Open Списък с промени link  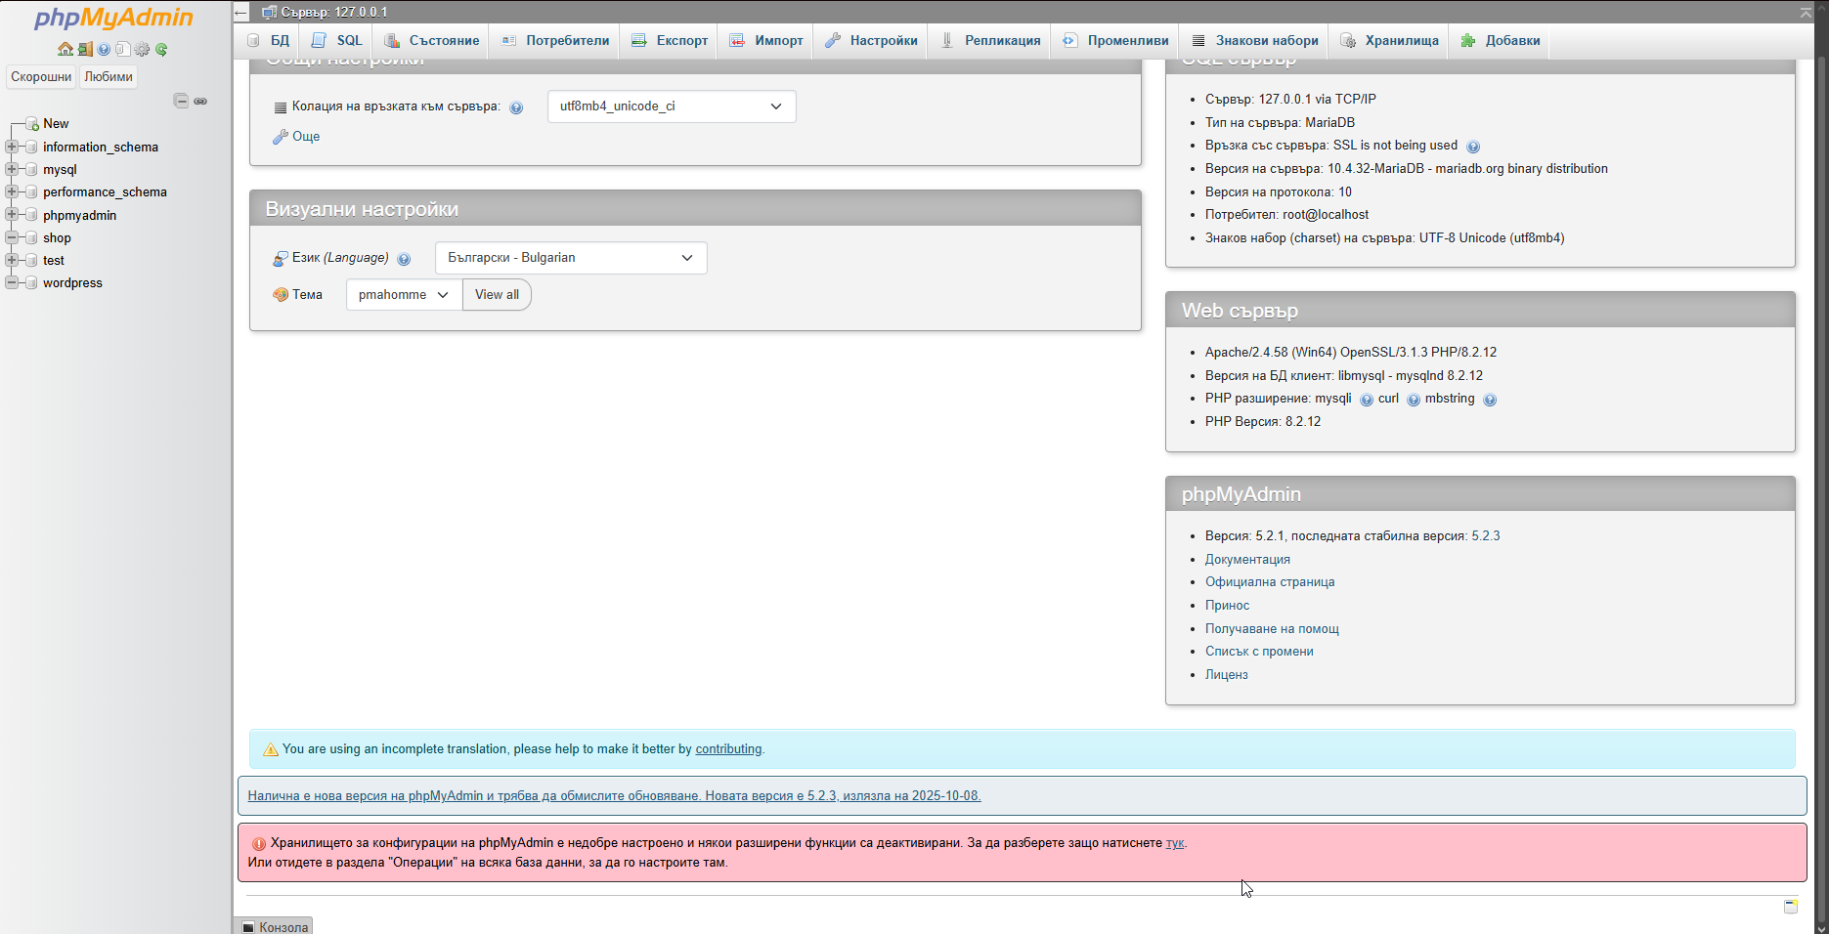click(x=1259, y=652)
